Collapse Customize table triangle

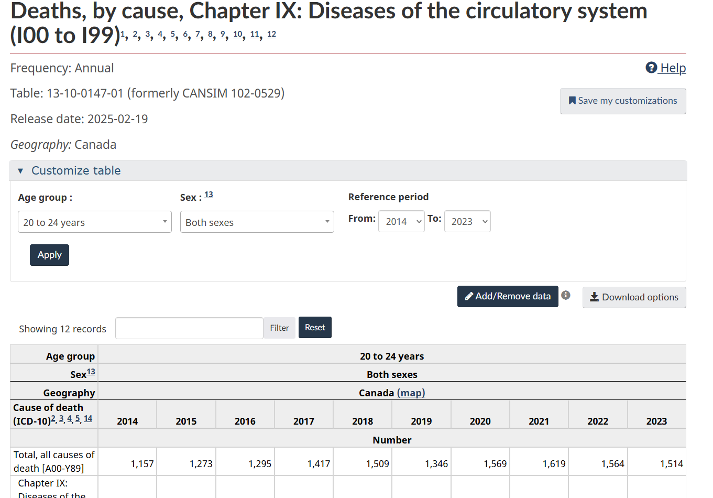click(x=20, y=171)
